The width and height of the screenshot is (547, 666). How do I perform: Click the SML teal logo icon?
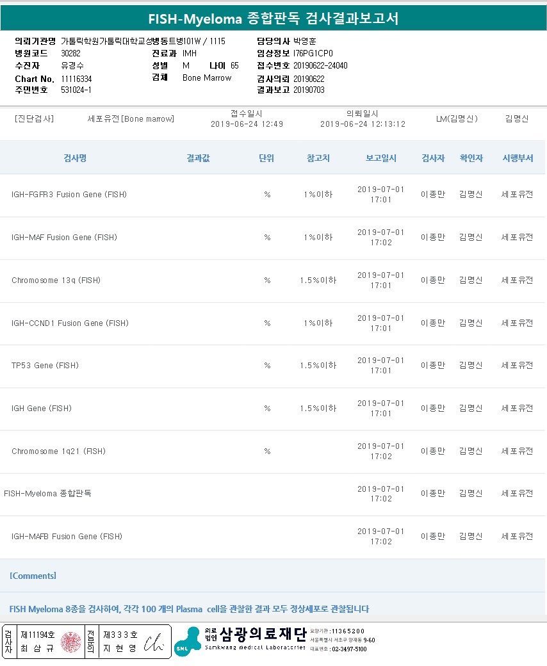[187, 641]
